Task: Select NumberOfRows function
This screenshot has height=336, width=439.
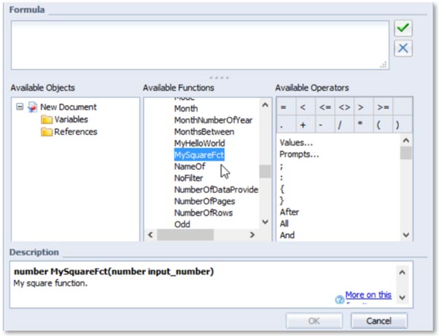Action: coord(203,213)
